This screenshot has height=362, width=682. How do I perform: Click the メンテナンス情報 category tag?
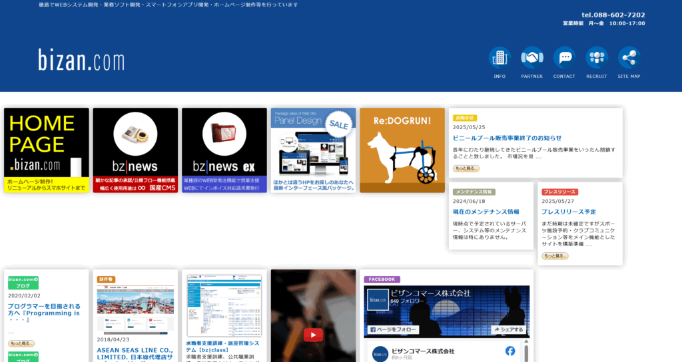point(474,192)
